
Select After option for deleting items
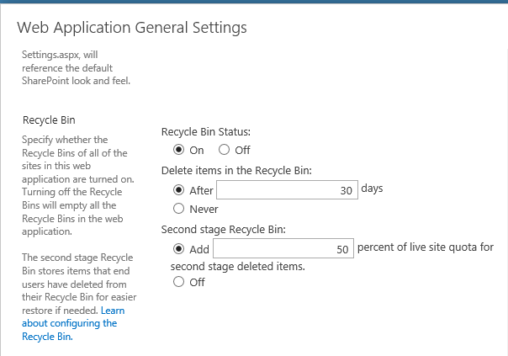click(x=178, y=190)
